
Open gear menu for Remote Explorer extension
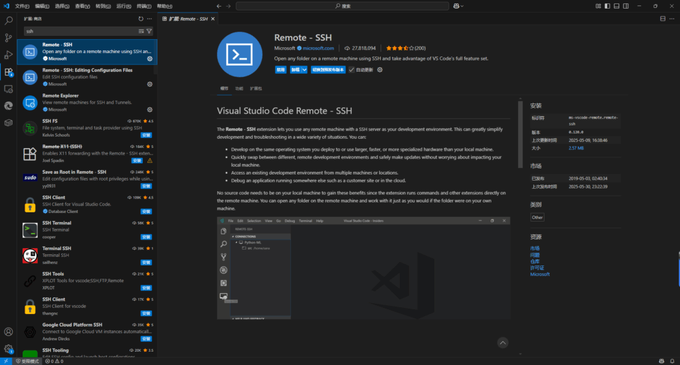tap(149, 110)
